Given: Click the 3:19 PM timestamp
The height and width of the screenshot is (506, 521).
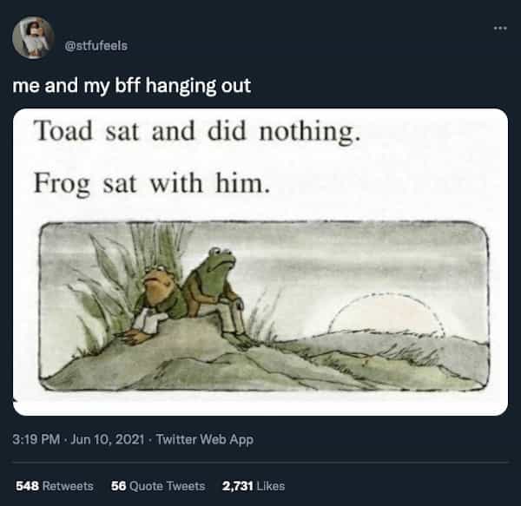Looking at the screenshot, I should pos(35,439).
